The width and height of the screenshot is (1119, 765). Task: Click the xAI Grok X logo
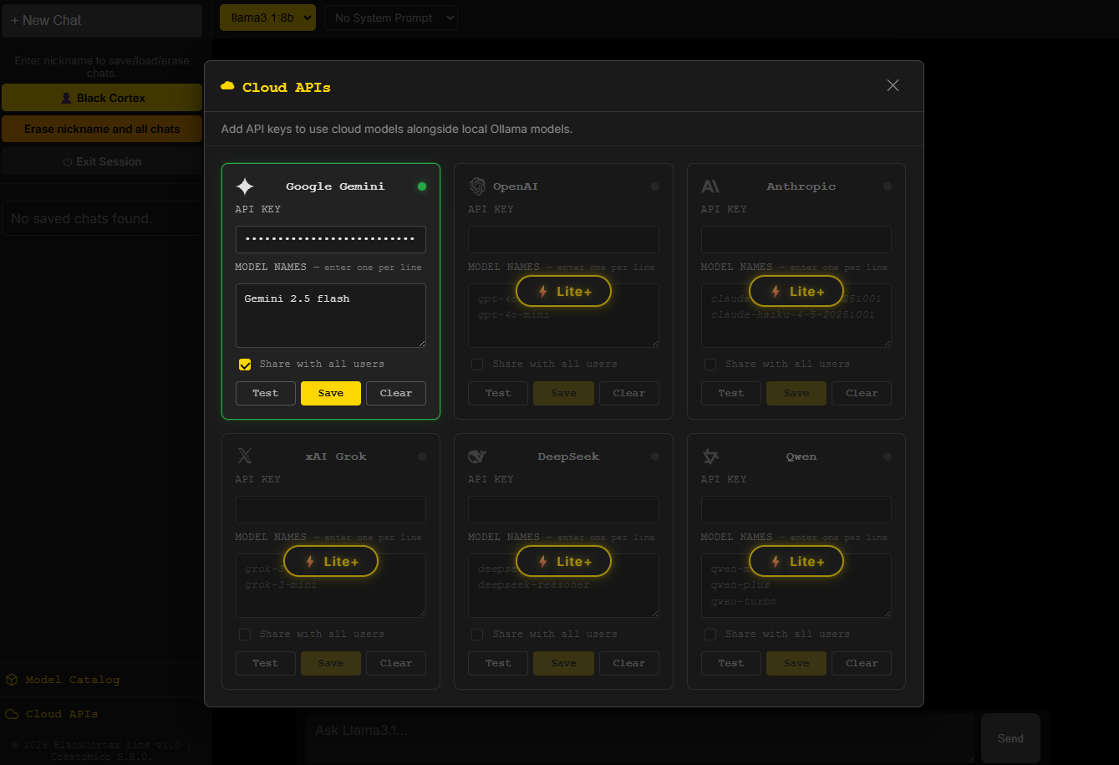(x=245, y=456)
